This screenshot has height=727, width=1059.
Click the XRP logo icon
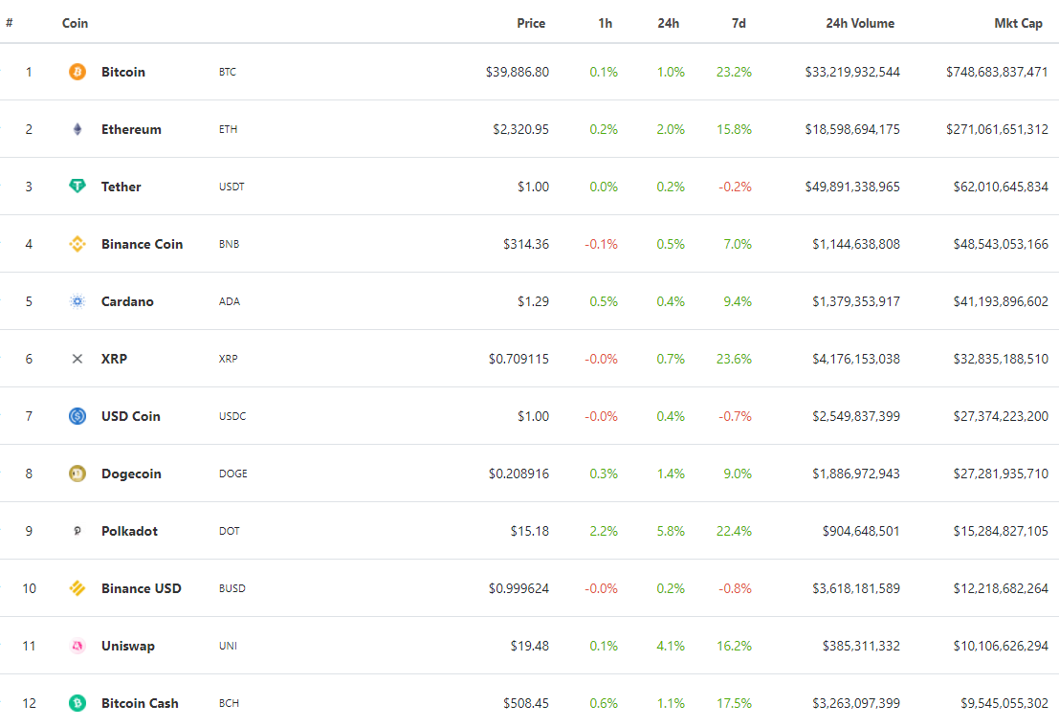point(77,359)
